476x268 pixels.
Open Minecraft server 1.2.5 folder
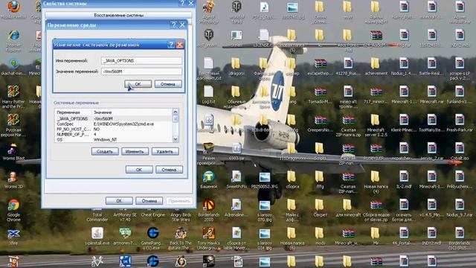point(376,125)
